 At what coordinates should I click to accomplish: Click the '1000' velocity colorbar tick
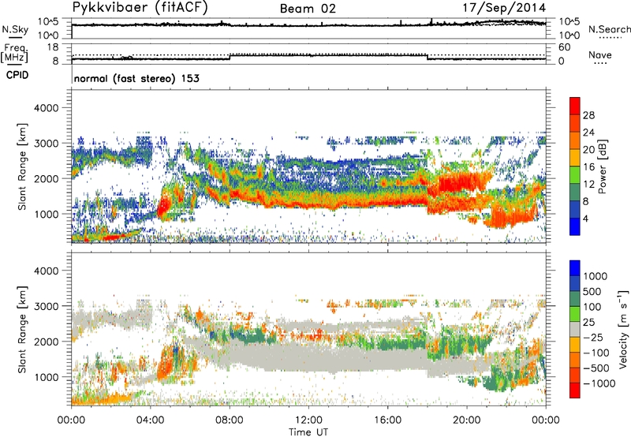coord(596,276)
